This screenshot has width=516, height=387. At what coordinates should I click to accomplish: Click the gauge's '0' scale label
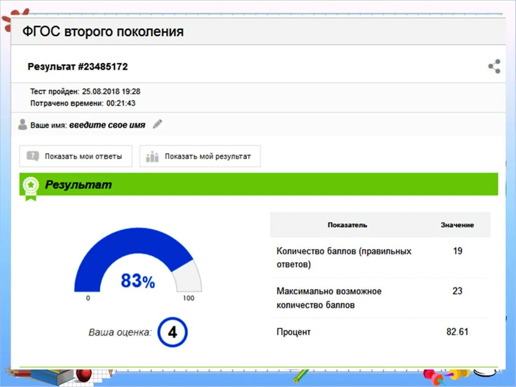pyautogui.click(x=88, y=298)
